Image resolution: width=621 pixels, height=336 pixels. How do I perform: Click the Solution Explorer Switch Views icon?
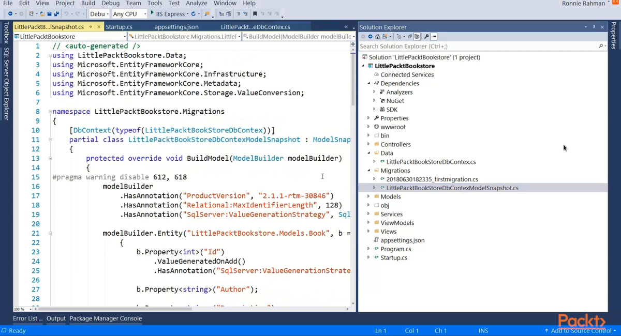tap(385, 36)
